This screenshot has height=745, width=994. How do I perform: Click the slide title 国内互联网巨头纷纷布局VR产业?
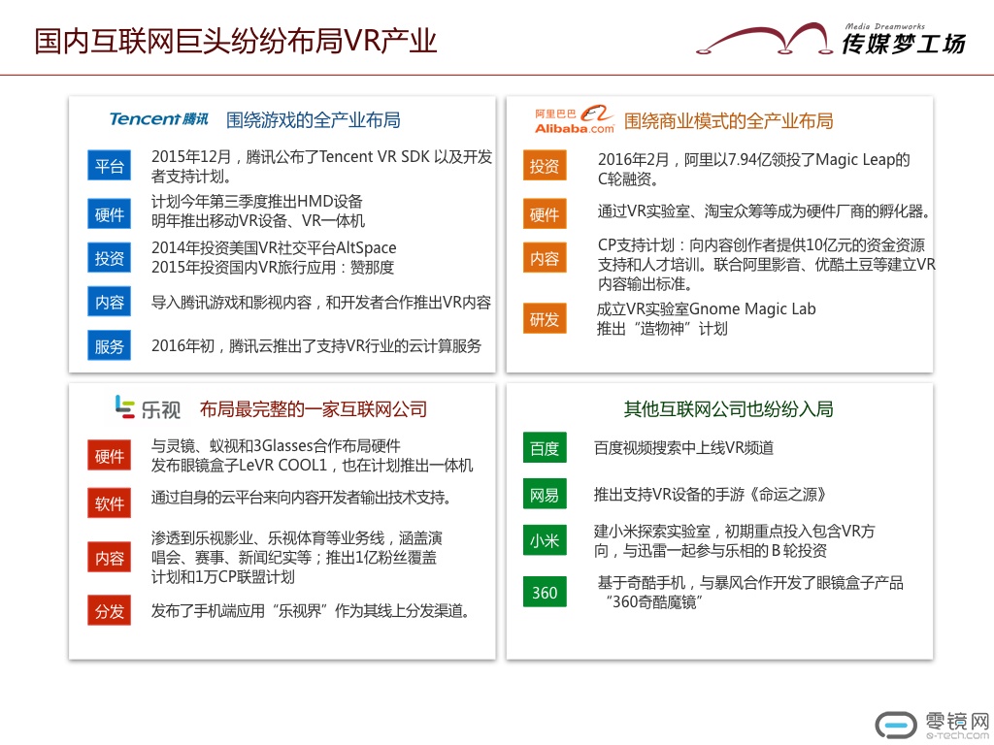click(x=235, y=42)
